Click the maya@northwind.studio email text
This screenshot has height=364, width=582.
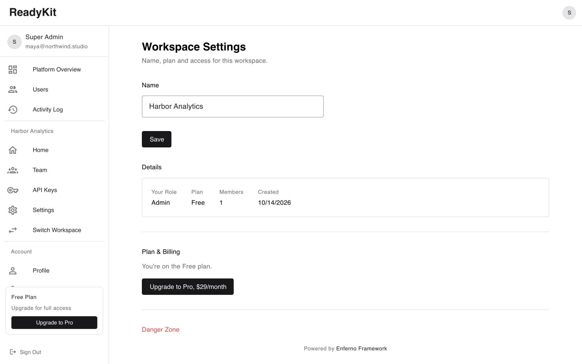click(x=56, y=47)
